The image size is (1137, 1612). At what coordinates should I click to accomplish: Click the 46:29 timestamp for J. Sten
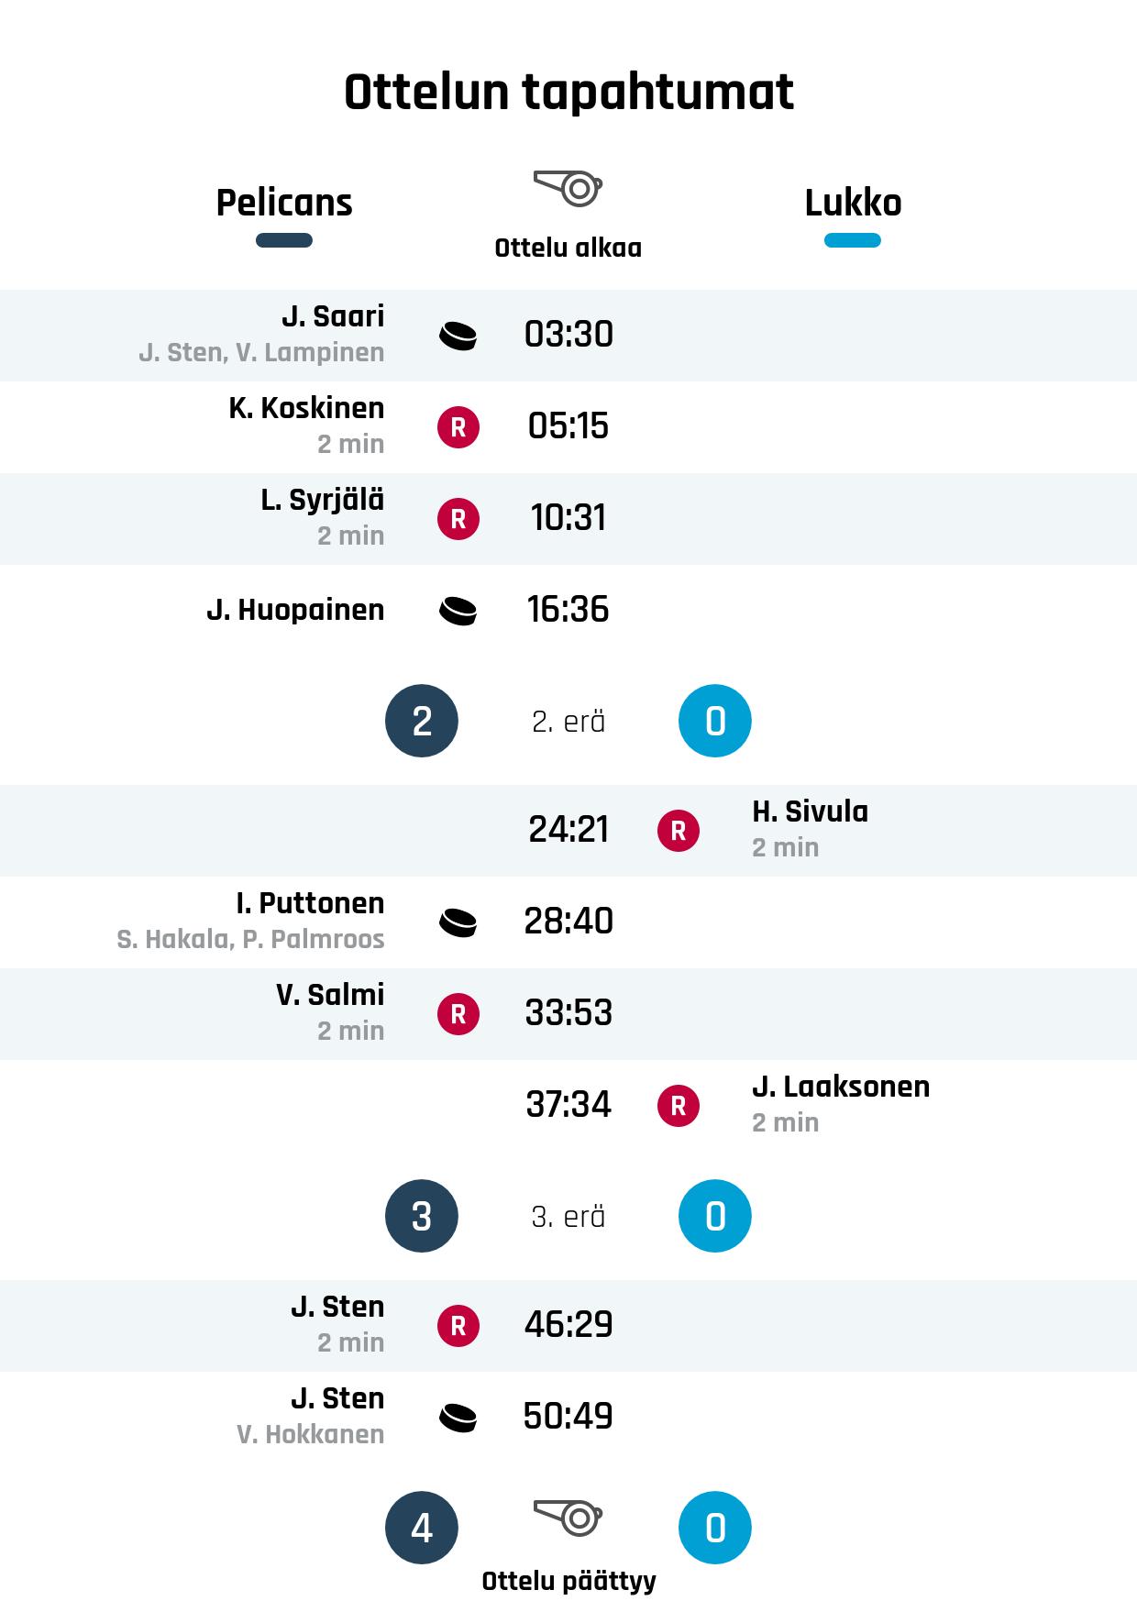tap(568, 1325)
